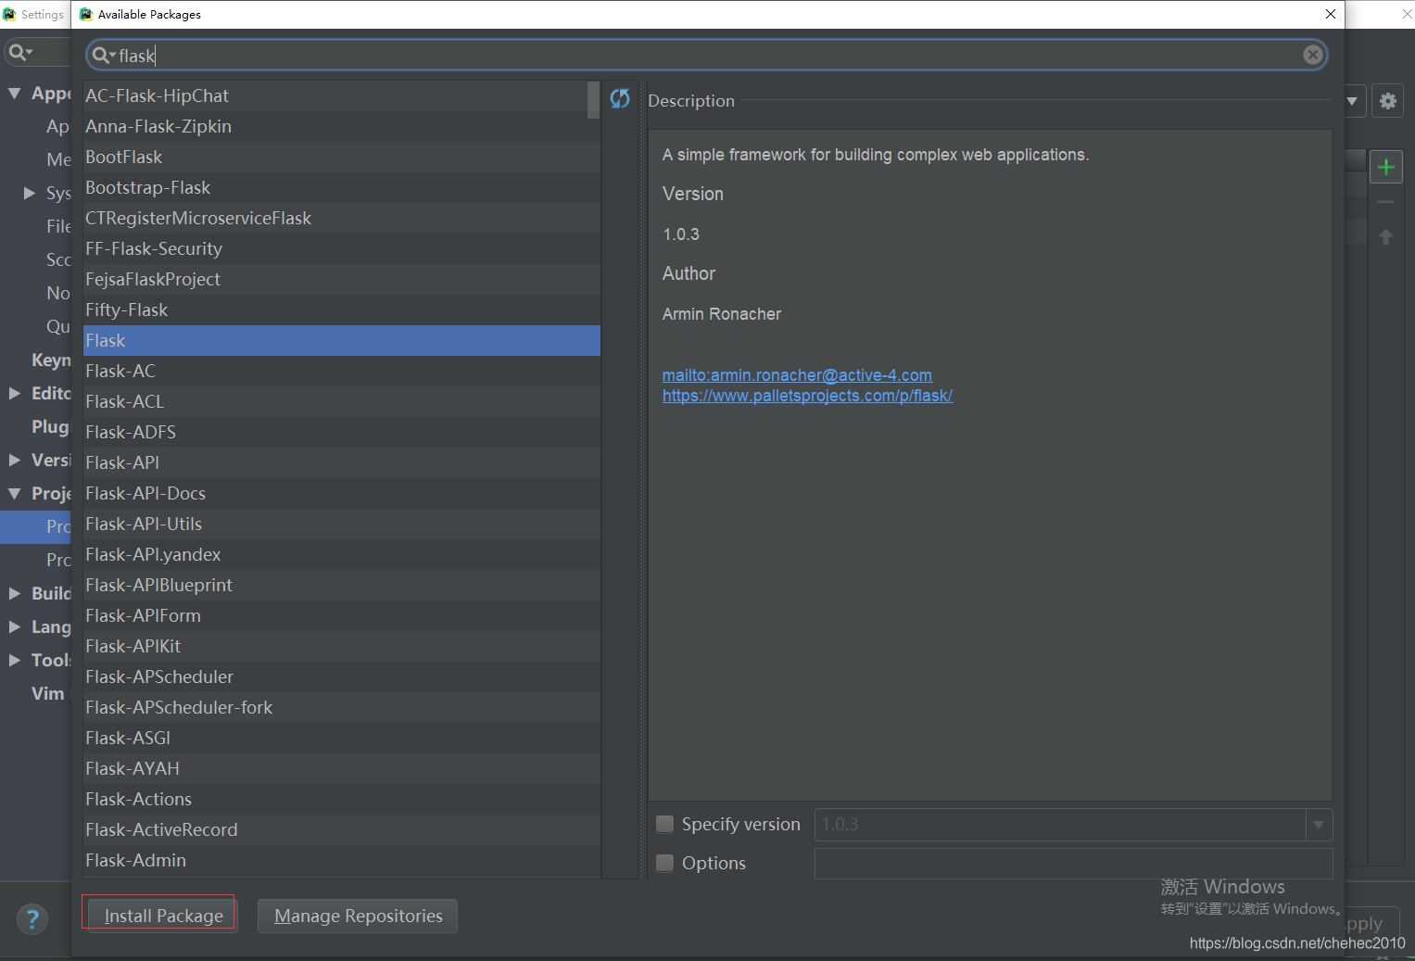
Task: Click the green plus add package button
Action: pos(1386,167)
